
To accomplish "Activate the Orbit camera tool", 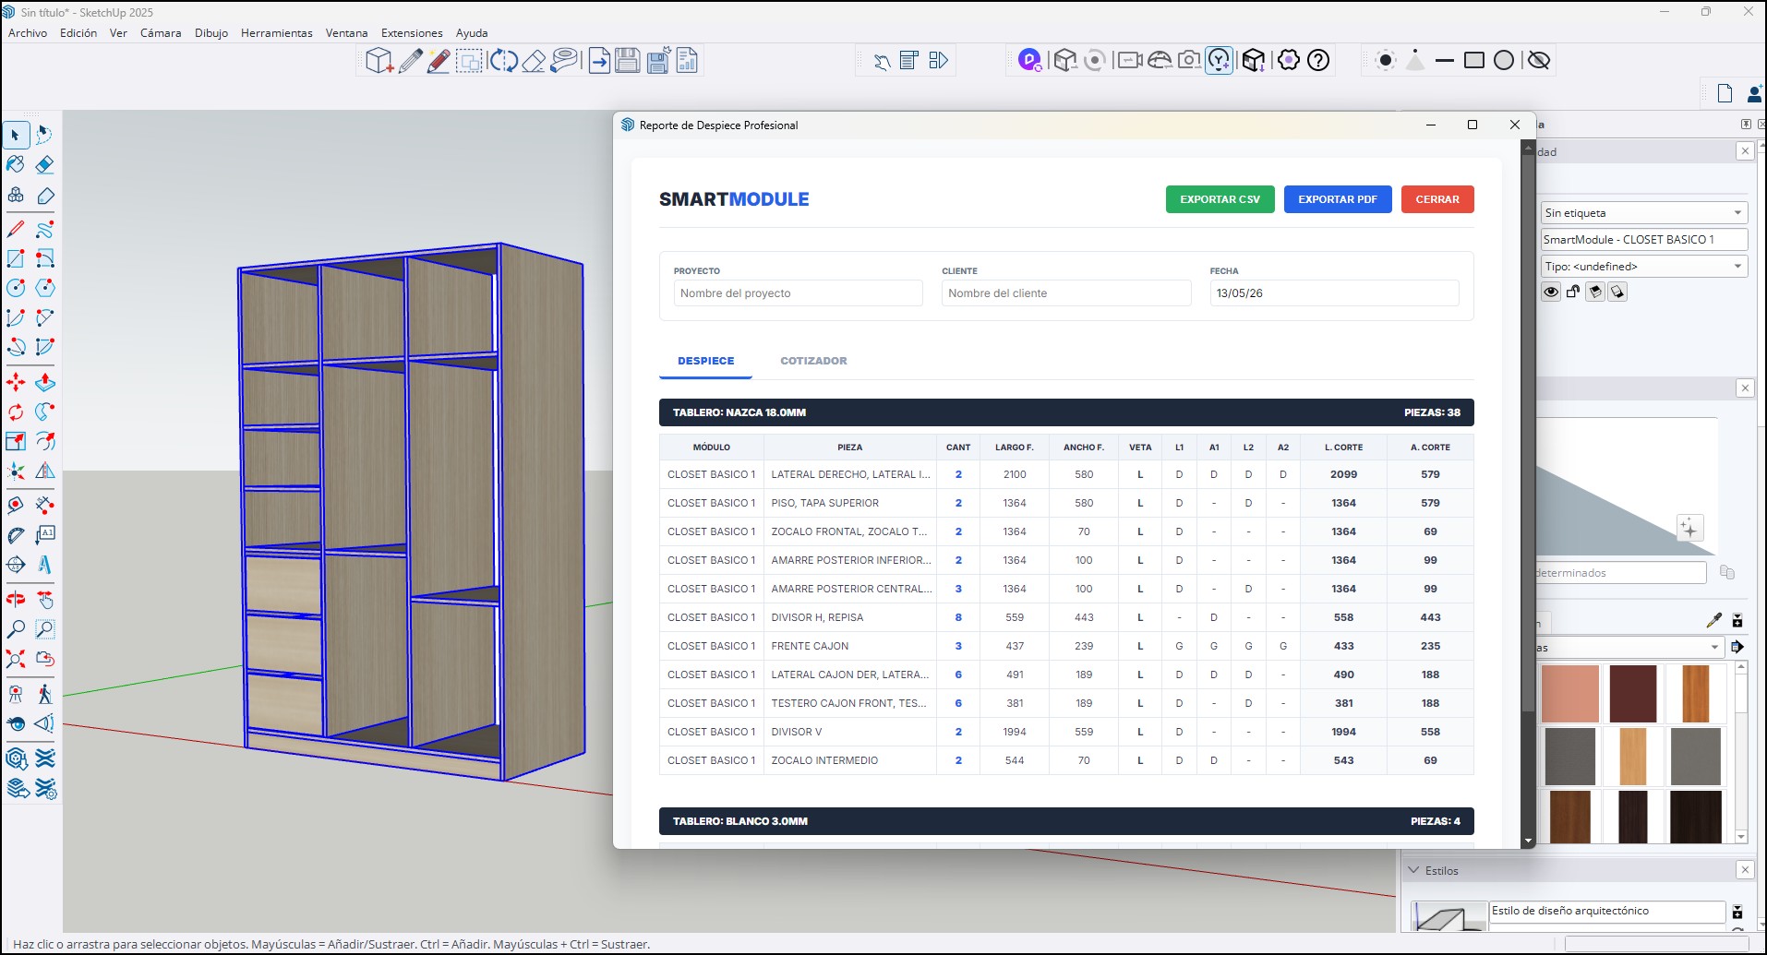I will point(16,600).
